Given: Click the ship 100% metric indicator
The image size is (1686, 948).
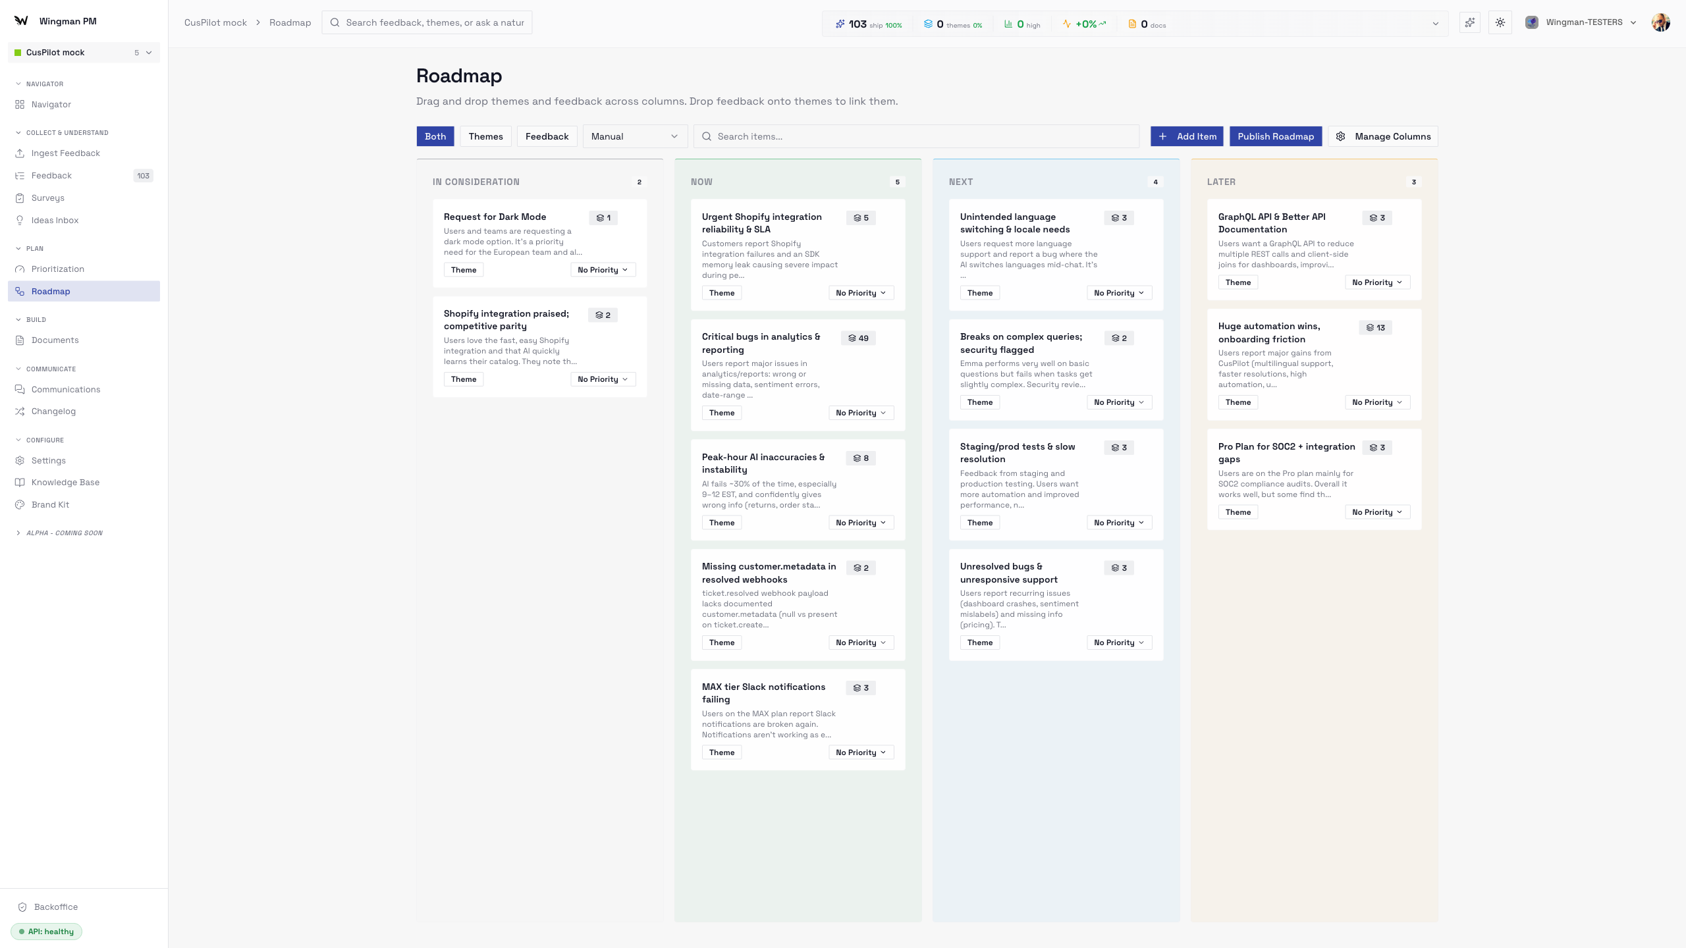Looking at the screenshot, I should point(868,23).
